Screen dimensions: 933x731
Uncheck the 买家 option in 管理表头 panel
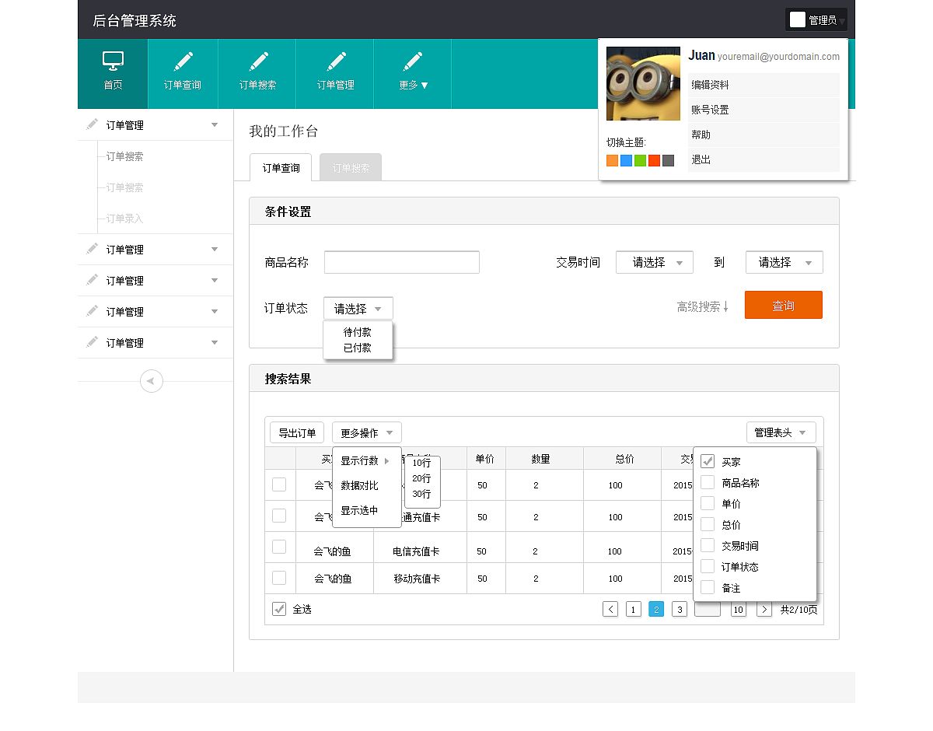coord(706,460)
